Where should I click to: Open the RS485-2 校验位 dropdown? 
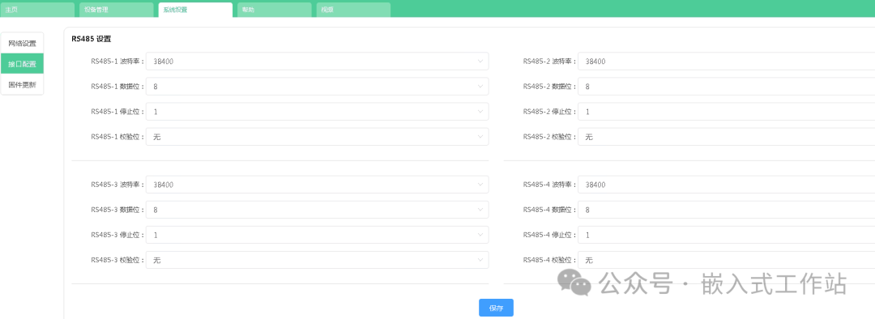727,137
